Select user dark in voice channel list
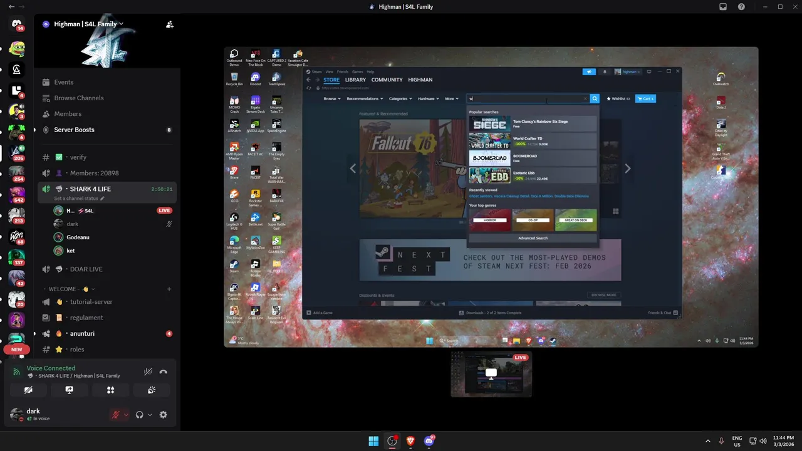Screen dimensions: 802x451 (x=113, y=224)
